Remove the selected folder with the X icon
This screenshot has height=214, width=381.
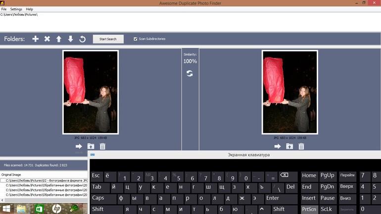47,39
